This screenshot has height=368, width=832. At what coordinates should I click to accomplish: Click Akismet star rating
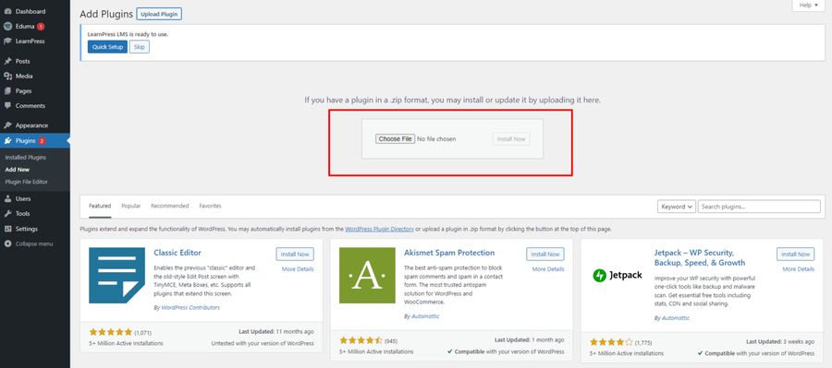tap(361, 340)
